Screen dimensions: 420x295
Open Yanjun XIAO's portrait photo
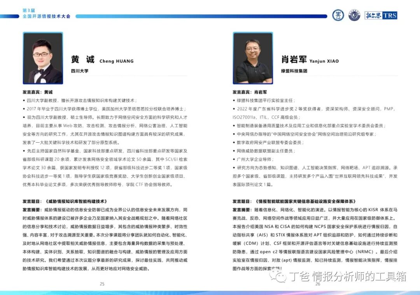click(253, 58)
